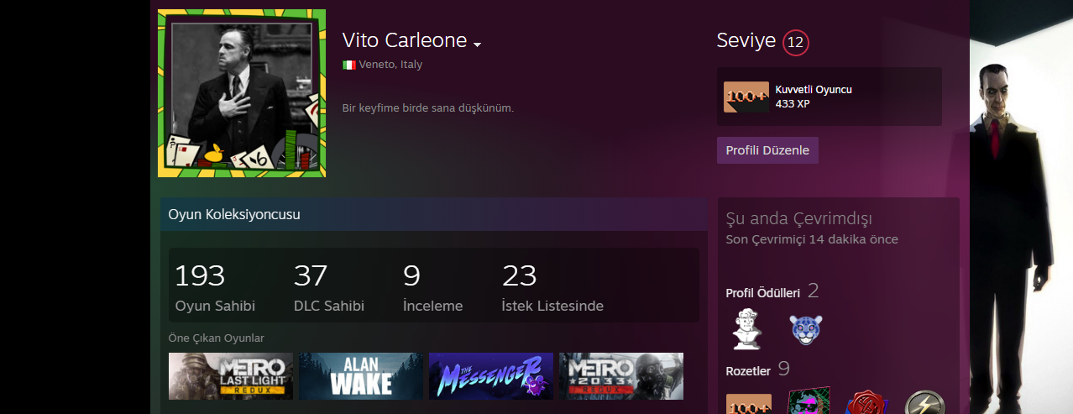Open the red wax seal badge
This screenshot has width=1073, height=414.
click(865, 401)
